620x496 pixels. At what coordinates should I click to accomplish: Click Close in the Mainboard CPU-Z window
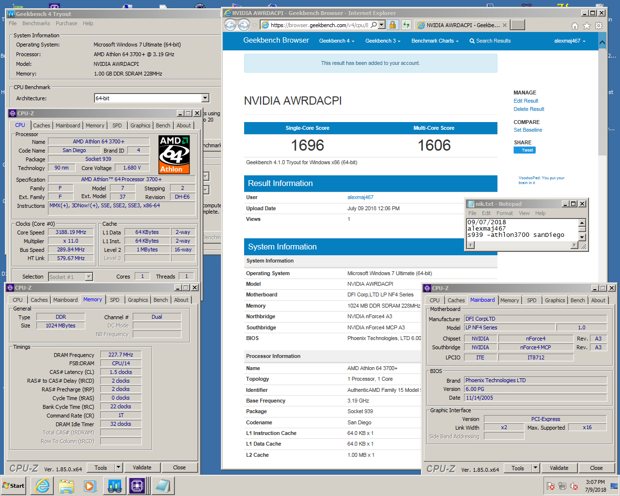pyautogui.click(x=596, y=468)
